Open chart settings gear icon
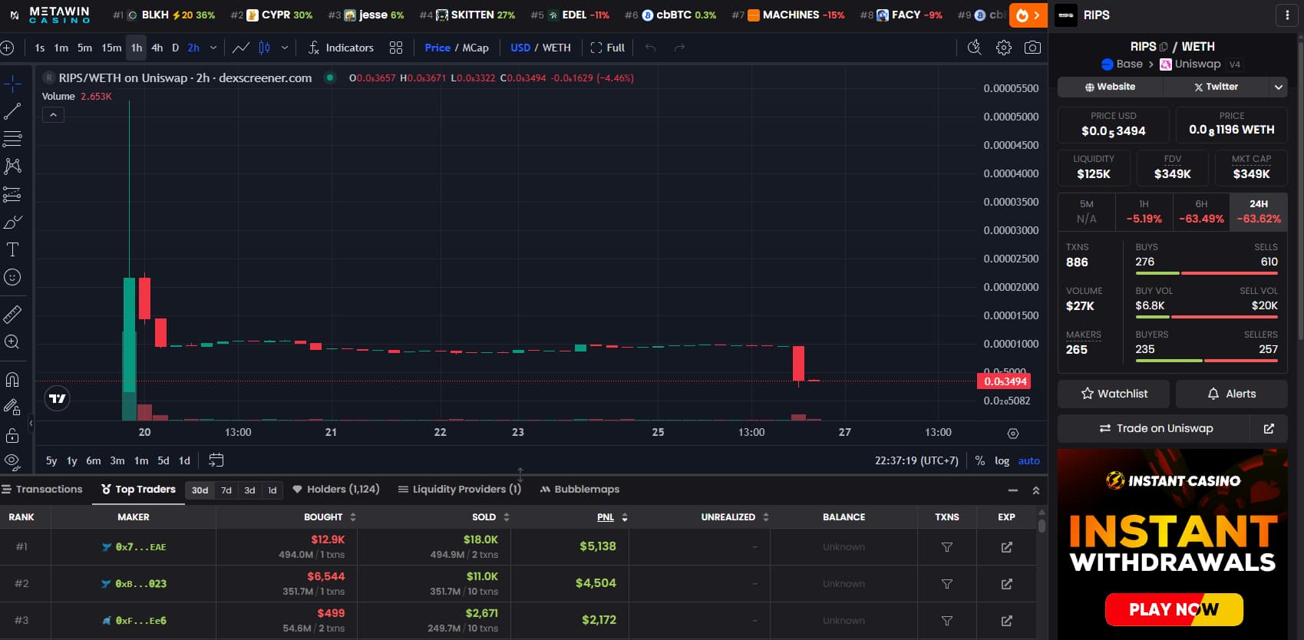 tap(1003, 48)
